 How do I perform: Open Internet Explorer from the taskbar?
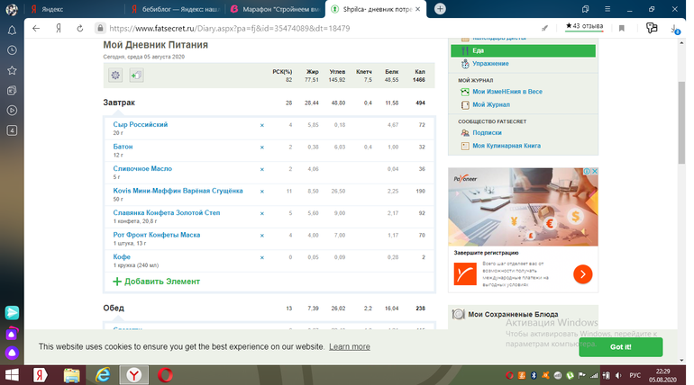pos(103,375)
